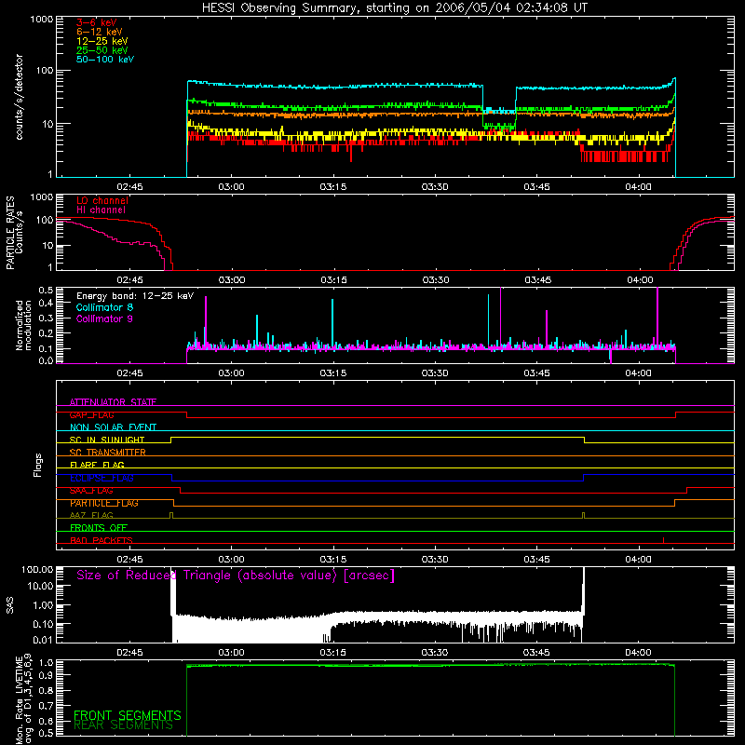Select the red 3-6 keV legend entry
The height and width of the screenshot is (745, 745).
[x=97, y=22]
